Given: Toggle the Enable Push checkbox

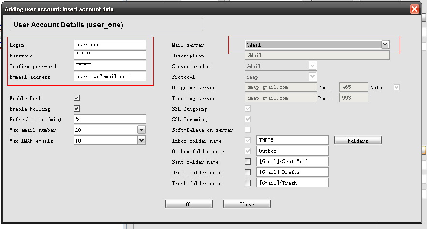Looking at the screenshot, I should [x=77, y=98].
